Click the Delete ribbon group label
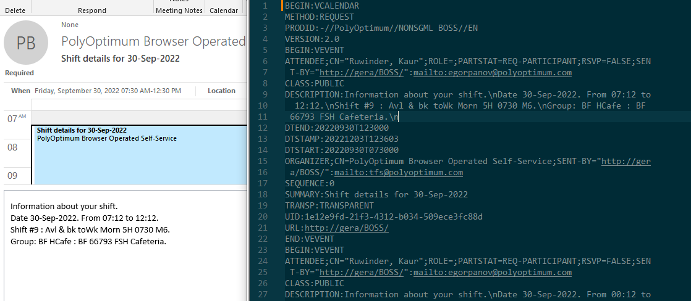Image resolution: width=691 pixels, height=301 pixels. pyautogui.click(x=15, y=10)
